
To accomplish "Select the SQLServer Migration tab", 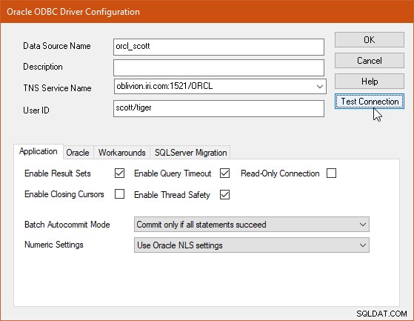I will [190, 153].
